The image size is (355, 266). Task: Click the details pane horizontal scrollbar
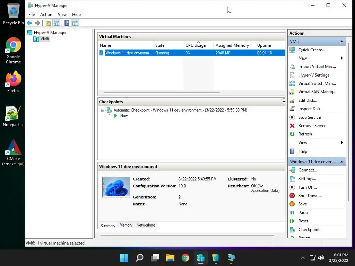pos(187,235)
